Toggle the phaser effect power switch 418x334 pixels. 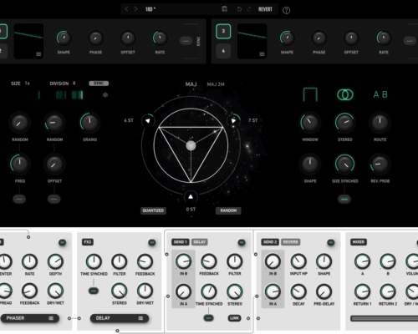tap(63, 242)
